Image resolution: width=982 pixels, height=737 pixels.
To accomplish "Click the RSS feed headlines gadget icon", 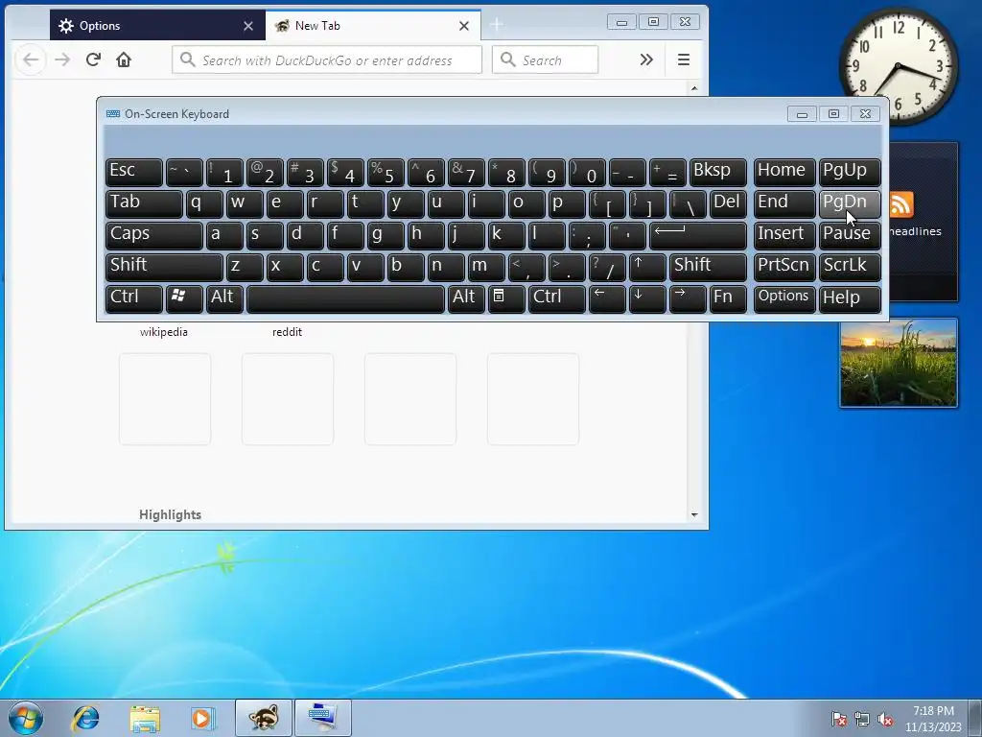I will click(x=901, y=204).
